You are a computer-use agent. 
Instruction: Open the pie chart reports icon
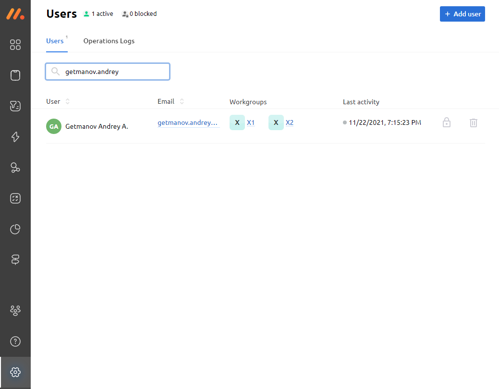[x=15, y=229]
